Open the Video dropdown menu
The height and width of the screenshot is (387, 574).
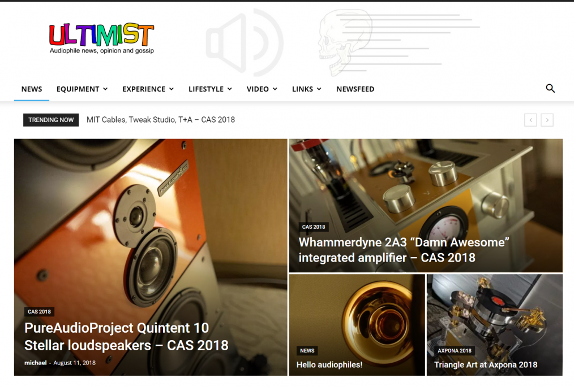pos(262,89)
